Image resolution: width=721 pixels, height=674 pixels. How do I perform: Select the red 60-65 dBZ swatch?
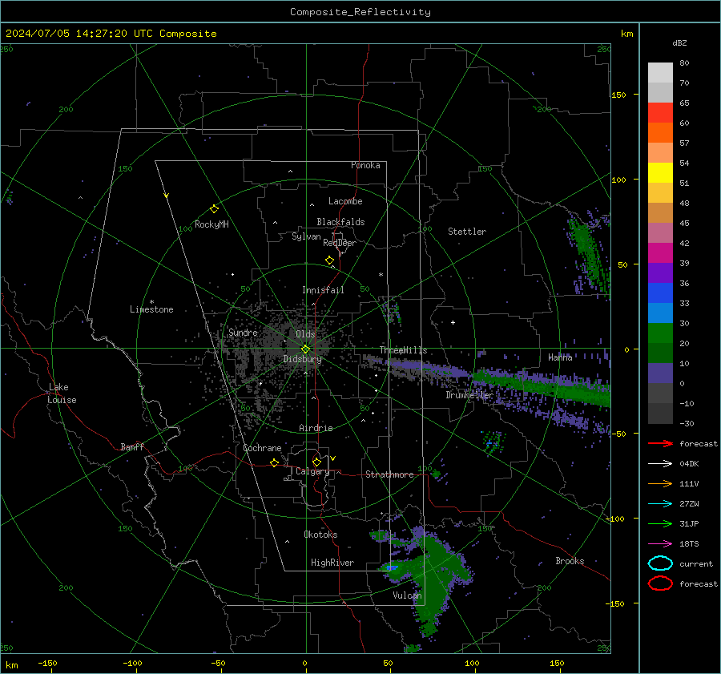660,113
